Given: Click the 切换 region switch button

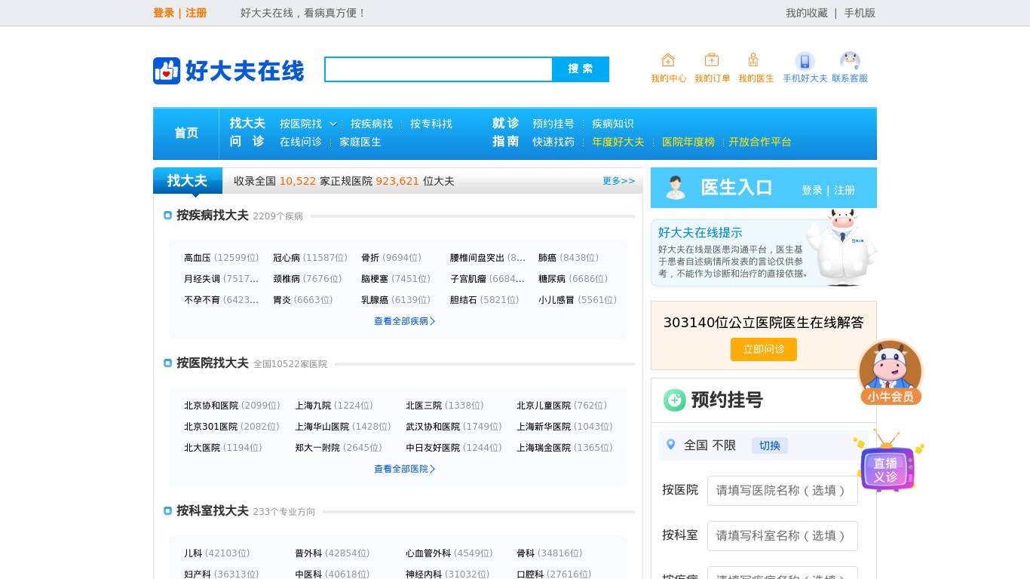Looking at the screenshot, I should pyautogui.click(x=769, y=446).
